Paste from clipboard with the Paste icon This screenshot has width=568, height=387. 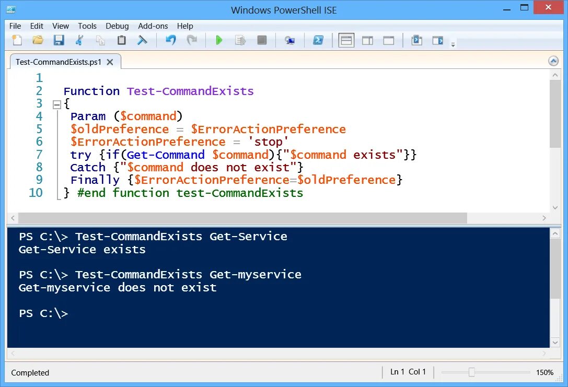pyautogui.click(x=121, y=40)
